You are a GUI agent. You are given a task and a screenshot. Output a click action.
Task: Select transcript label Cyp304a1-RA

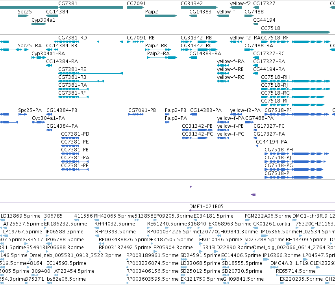[x=48, y=54]
